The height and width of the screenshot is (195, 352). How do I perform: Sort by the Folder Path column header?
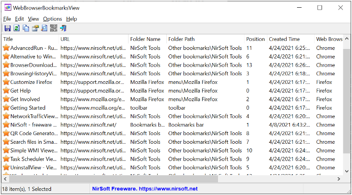click(x=205, y=39)
